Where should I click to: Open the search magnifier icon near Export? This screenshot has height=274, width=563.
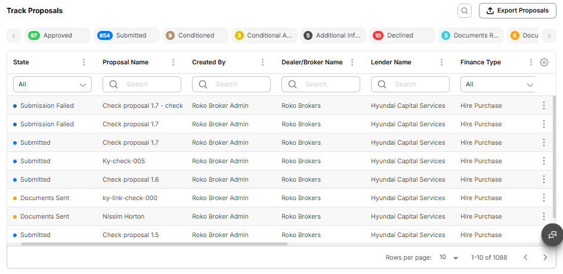pos(464,11)
